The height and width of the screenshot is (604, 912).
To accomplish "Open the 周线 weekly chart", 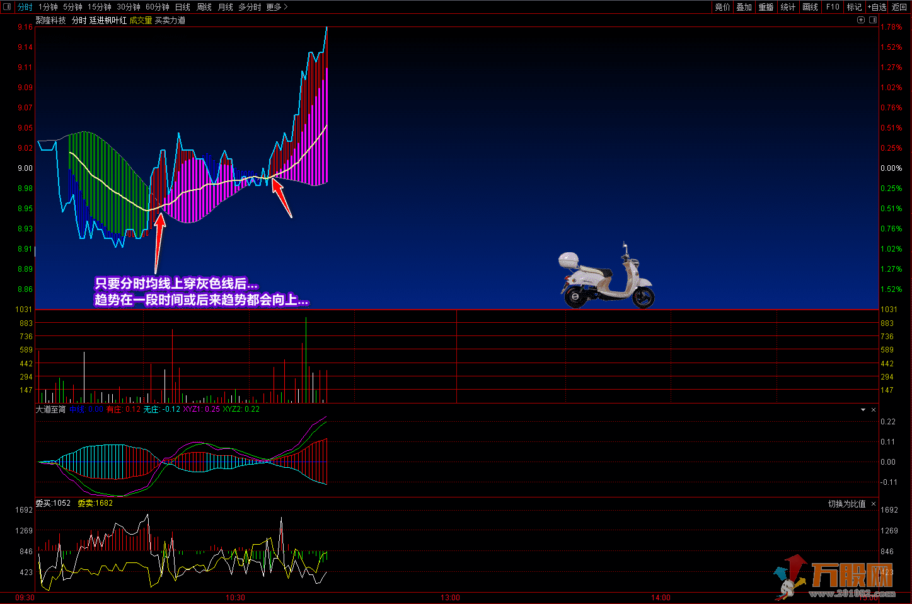I will tap(204, 7).
